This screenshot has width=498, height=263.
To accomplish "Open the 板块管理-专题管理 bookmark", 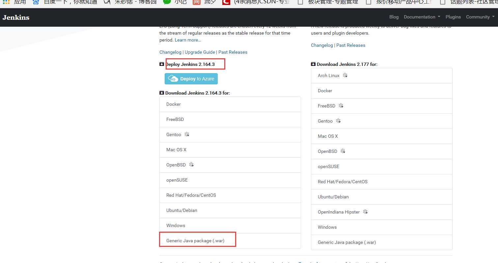I will pos(328,2).
